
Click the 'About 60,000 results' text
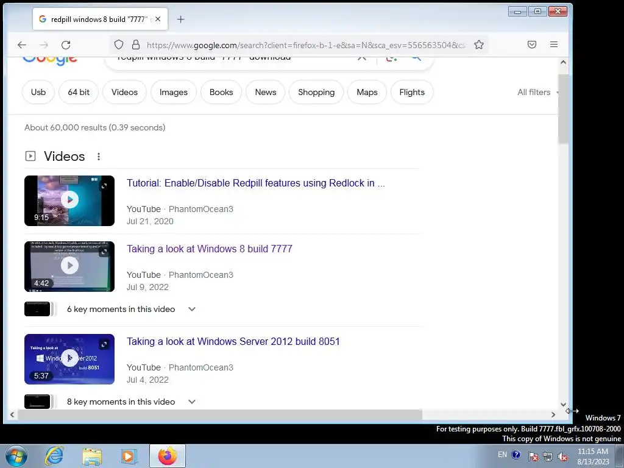coord(94,127)
